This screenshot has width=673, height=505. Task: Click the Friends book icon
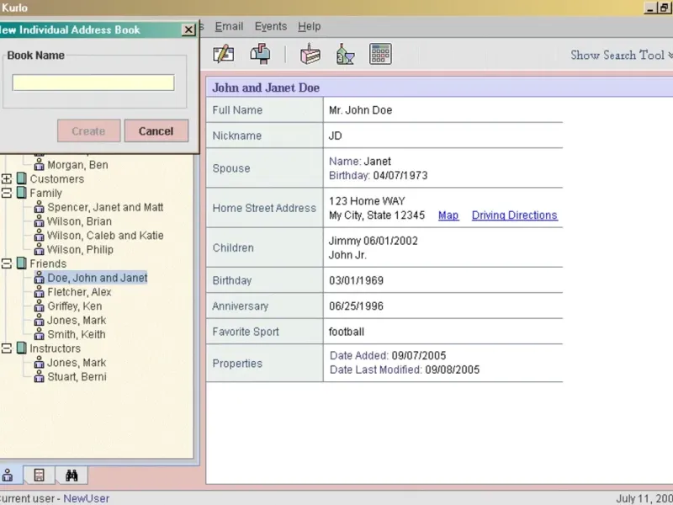coord(22,263)
